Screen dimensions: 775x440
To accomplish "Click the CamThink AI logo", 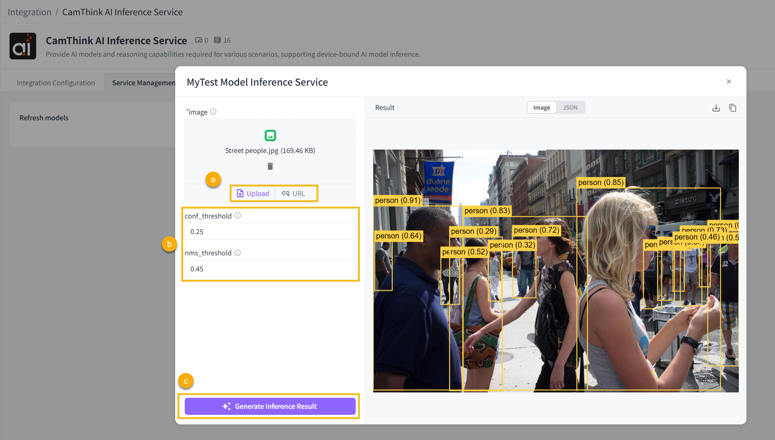I will pos(23,46).
